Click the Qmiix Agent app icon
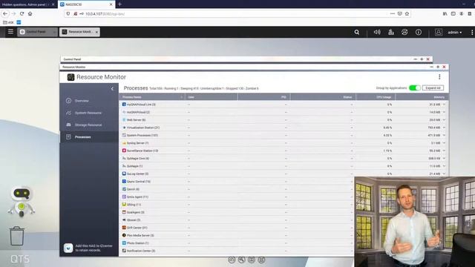This screenshot has height=267, width=475. [124, 197]
